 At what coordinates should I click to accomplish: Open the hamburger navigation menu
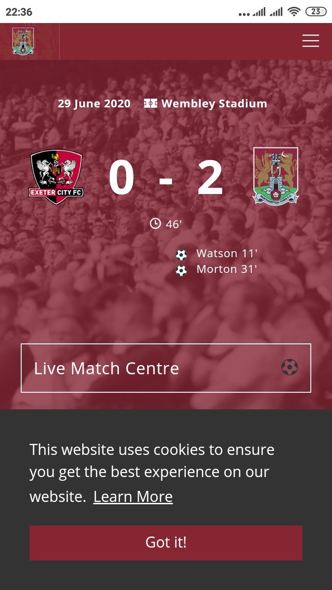click(311, 41)
